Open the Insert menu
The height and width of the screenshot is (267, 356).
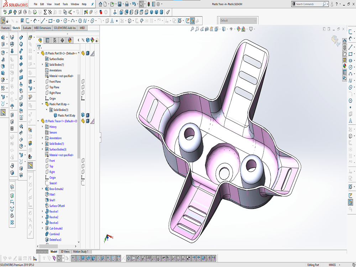[x=57, y=4]
